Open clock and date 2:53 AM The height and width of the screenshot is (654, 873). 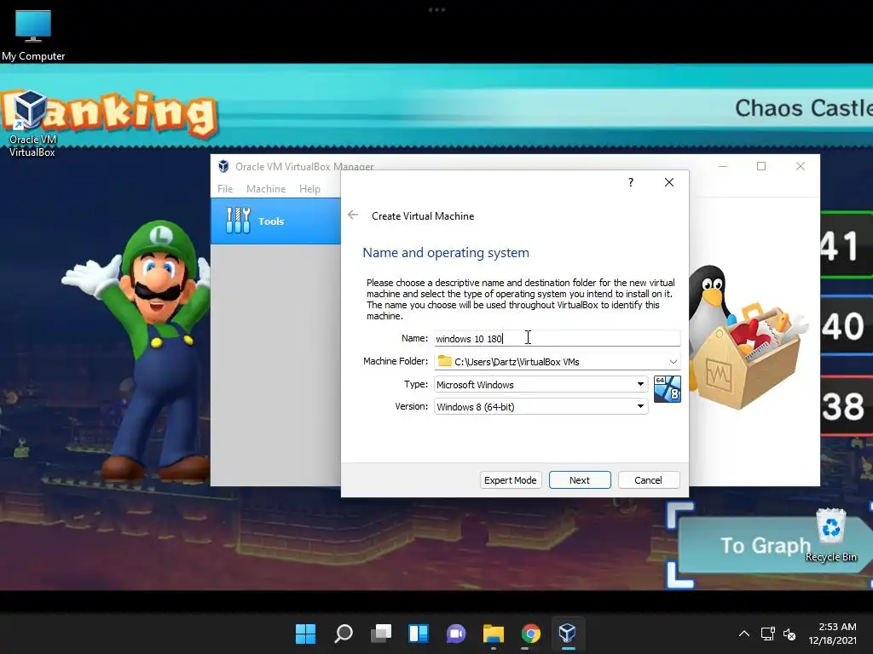[833, 634]
